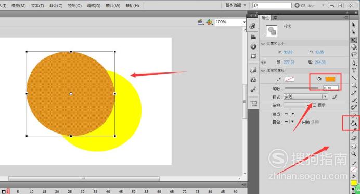Click the stroke size input field
Image resolution: width=360 pixels, height=194 pixels.
click(331, 88)
